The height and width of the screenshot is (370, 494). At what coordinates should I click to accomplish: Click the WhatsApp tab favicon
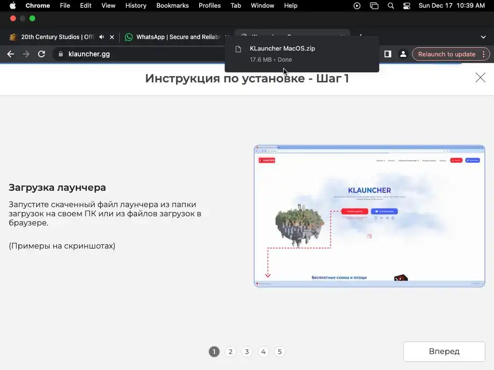pyautogui.click(x=128, y=37)
